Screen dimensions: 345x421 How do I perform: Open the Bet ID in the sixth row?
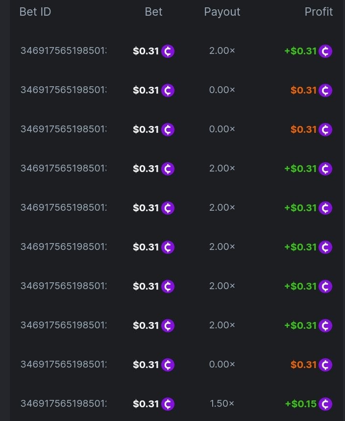tap(63, 247)
